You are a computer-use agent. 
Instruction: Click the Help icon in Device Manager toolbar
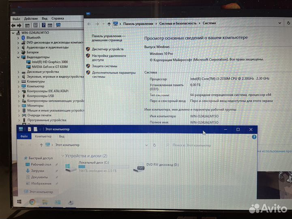(x=43, y=25)
